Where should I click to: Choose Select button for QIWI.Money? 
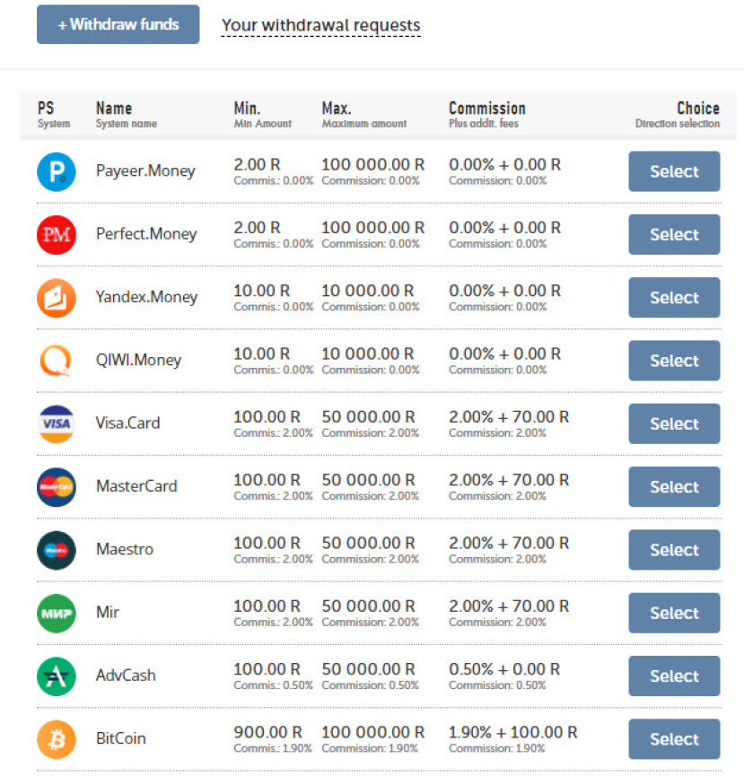(674, 361)
